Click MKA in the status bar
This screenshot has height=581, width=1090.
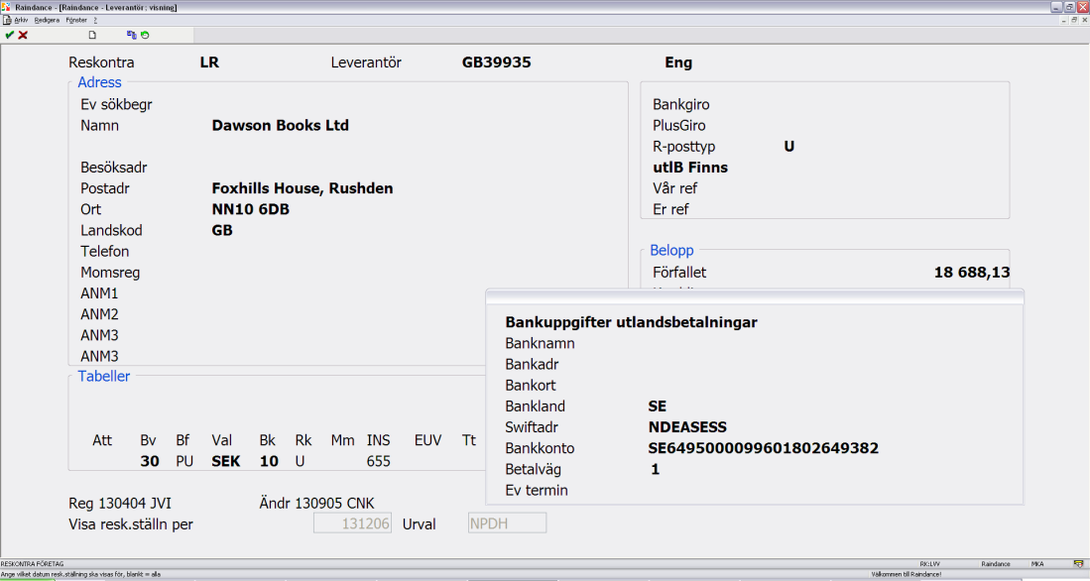point(1037,564)
